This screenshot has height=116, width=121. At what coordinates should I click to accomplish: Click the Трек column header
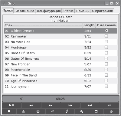coord(43,25)
